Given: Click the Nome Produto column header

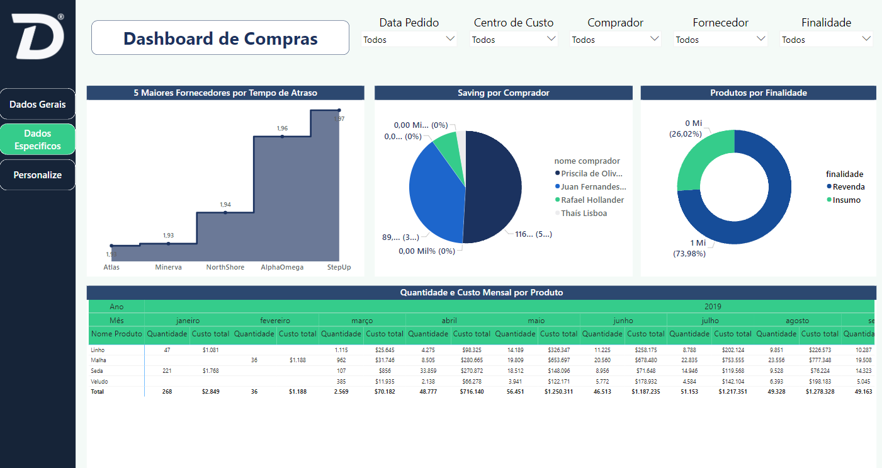Looking at the screenshot, I should 116,334.
